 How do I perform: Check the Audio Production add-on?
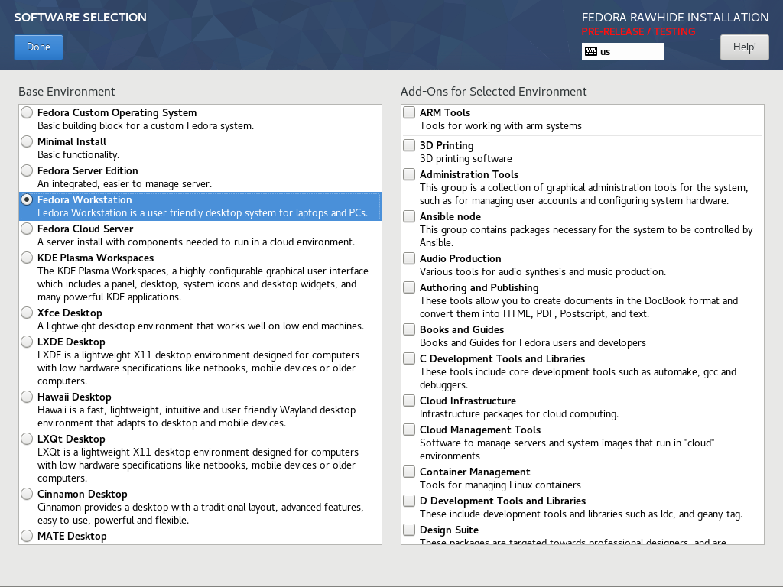(409, 258)
